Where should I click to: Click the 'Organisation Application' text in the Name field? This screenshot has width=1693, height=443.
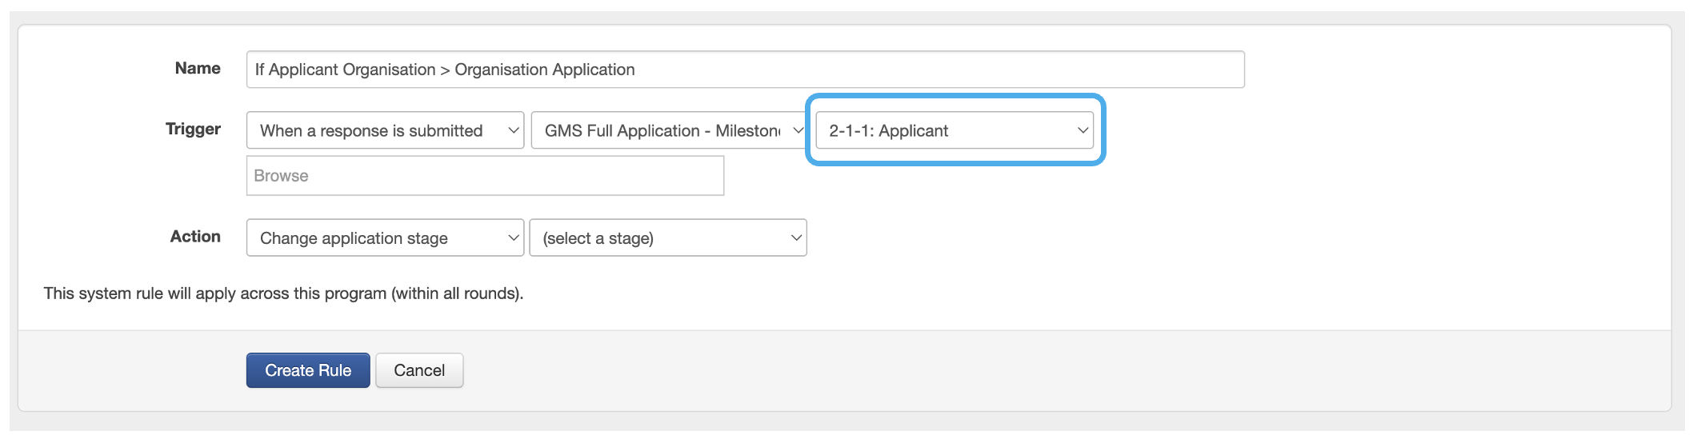[544, 70]
